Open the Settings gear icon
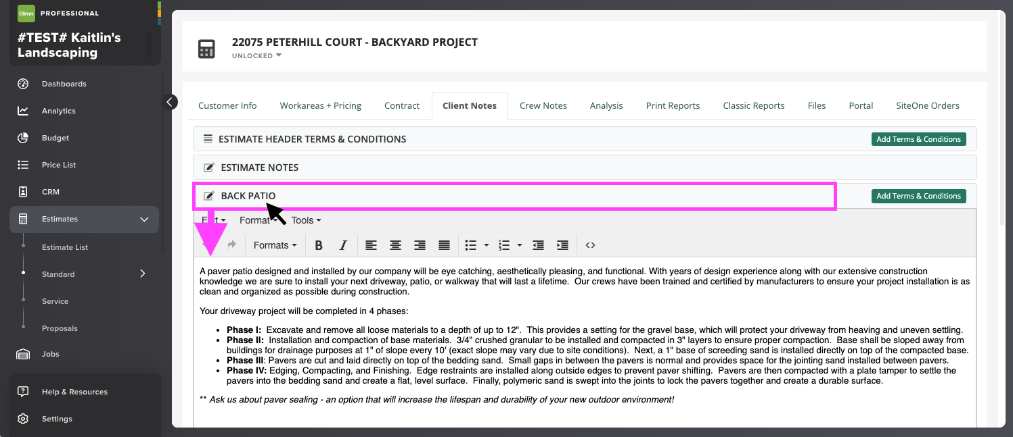 pyautogui.click(x=23, y=419)
